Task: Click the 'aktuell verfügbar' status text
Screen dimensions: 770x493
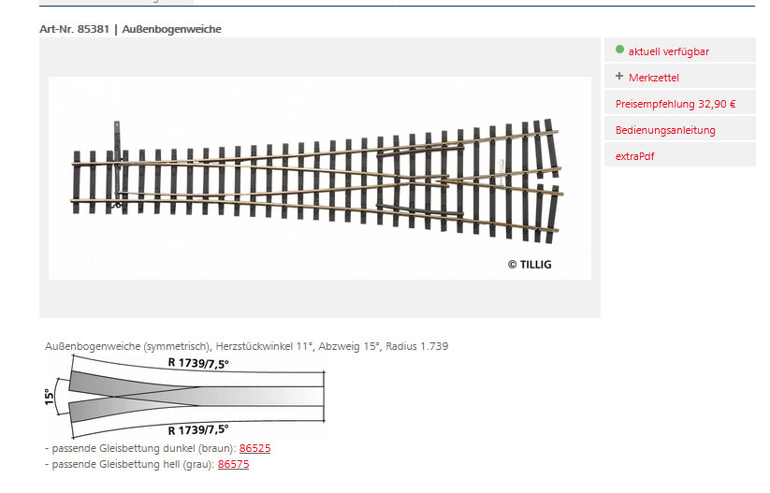Action: point(668,51)
